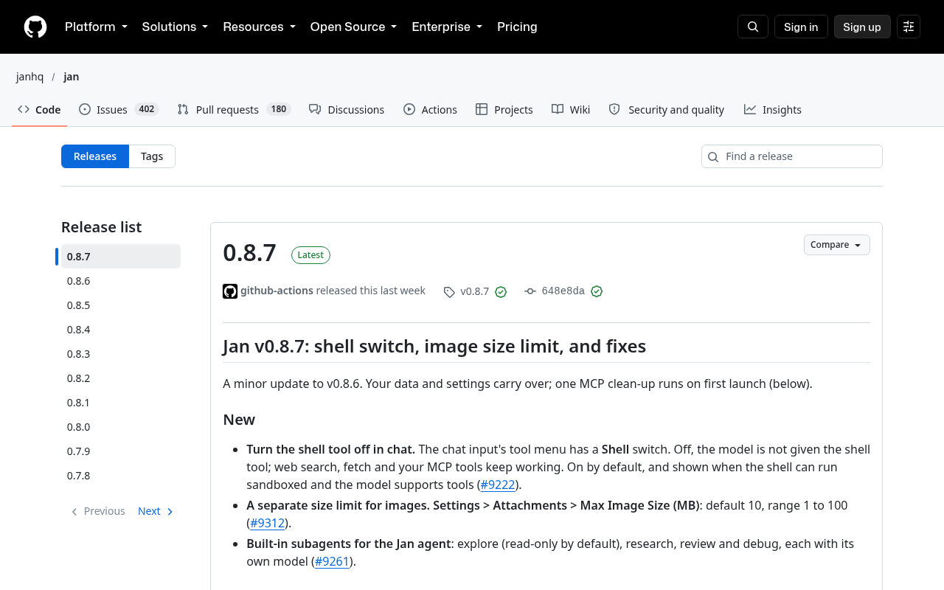Viewport: 944px width, 590px height.
Task: Go to the Discussions tab
Action: 347,109
